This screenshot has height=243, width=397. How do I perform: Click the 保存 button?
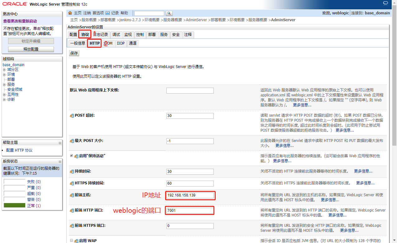[x=74, y=53]
